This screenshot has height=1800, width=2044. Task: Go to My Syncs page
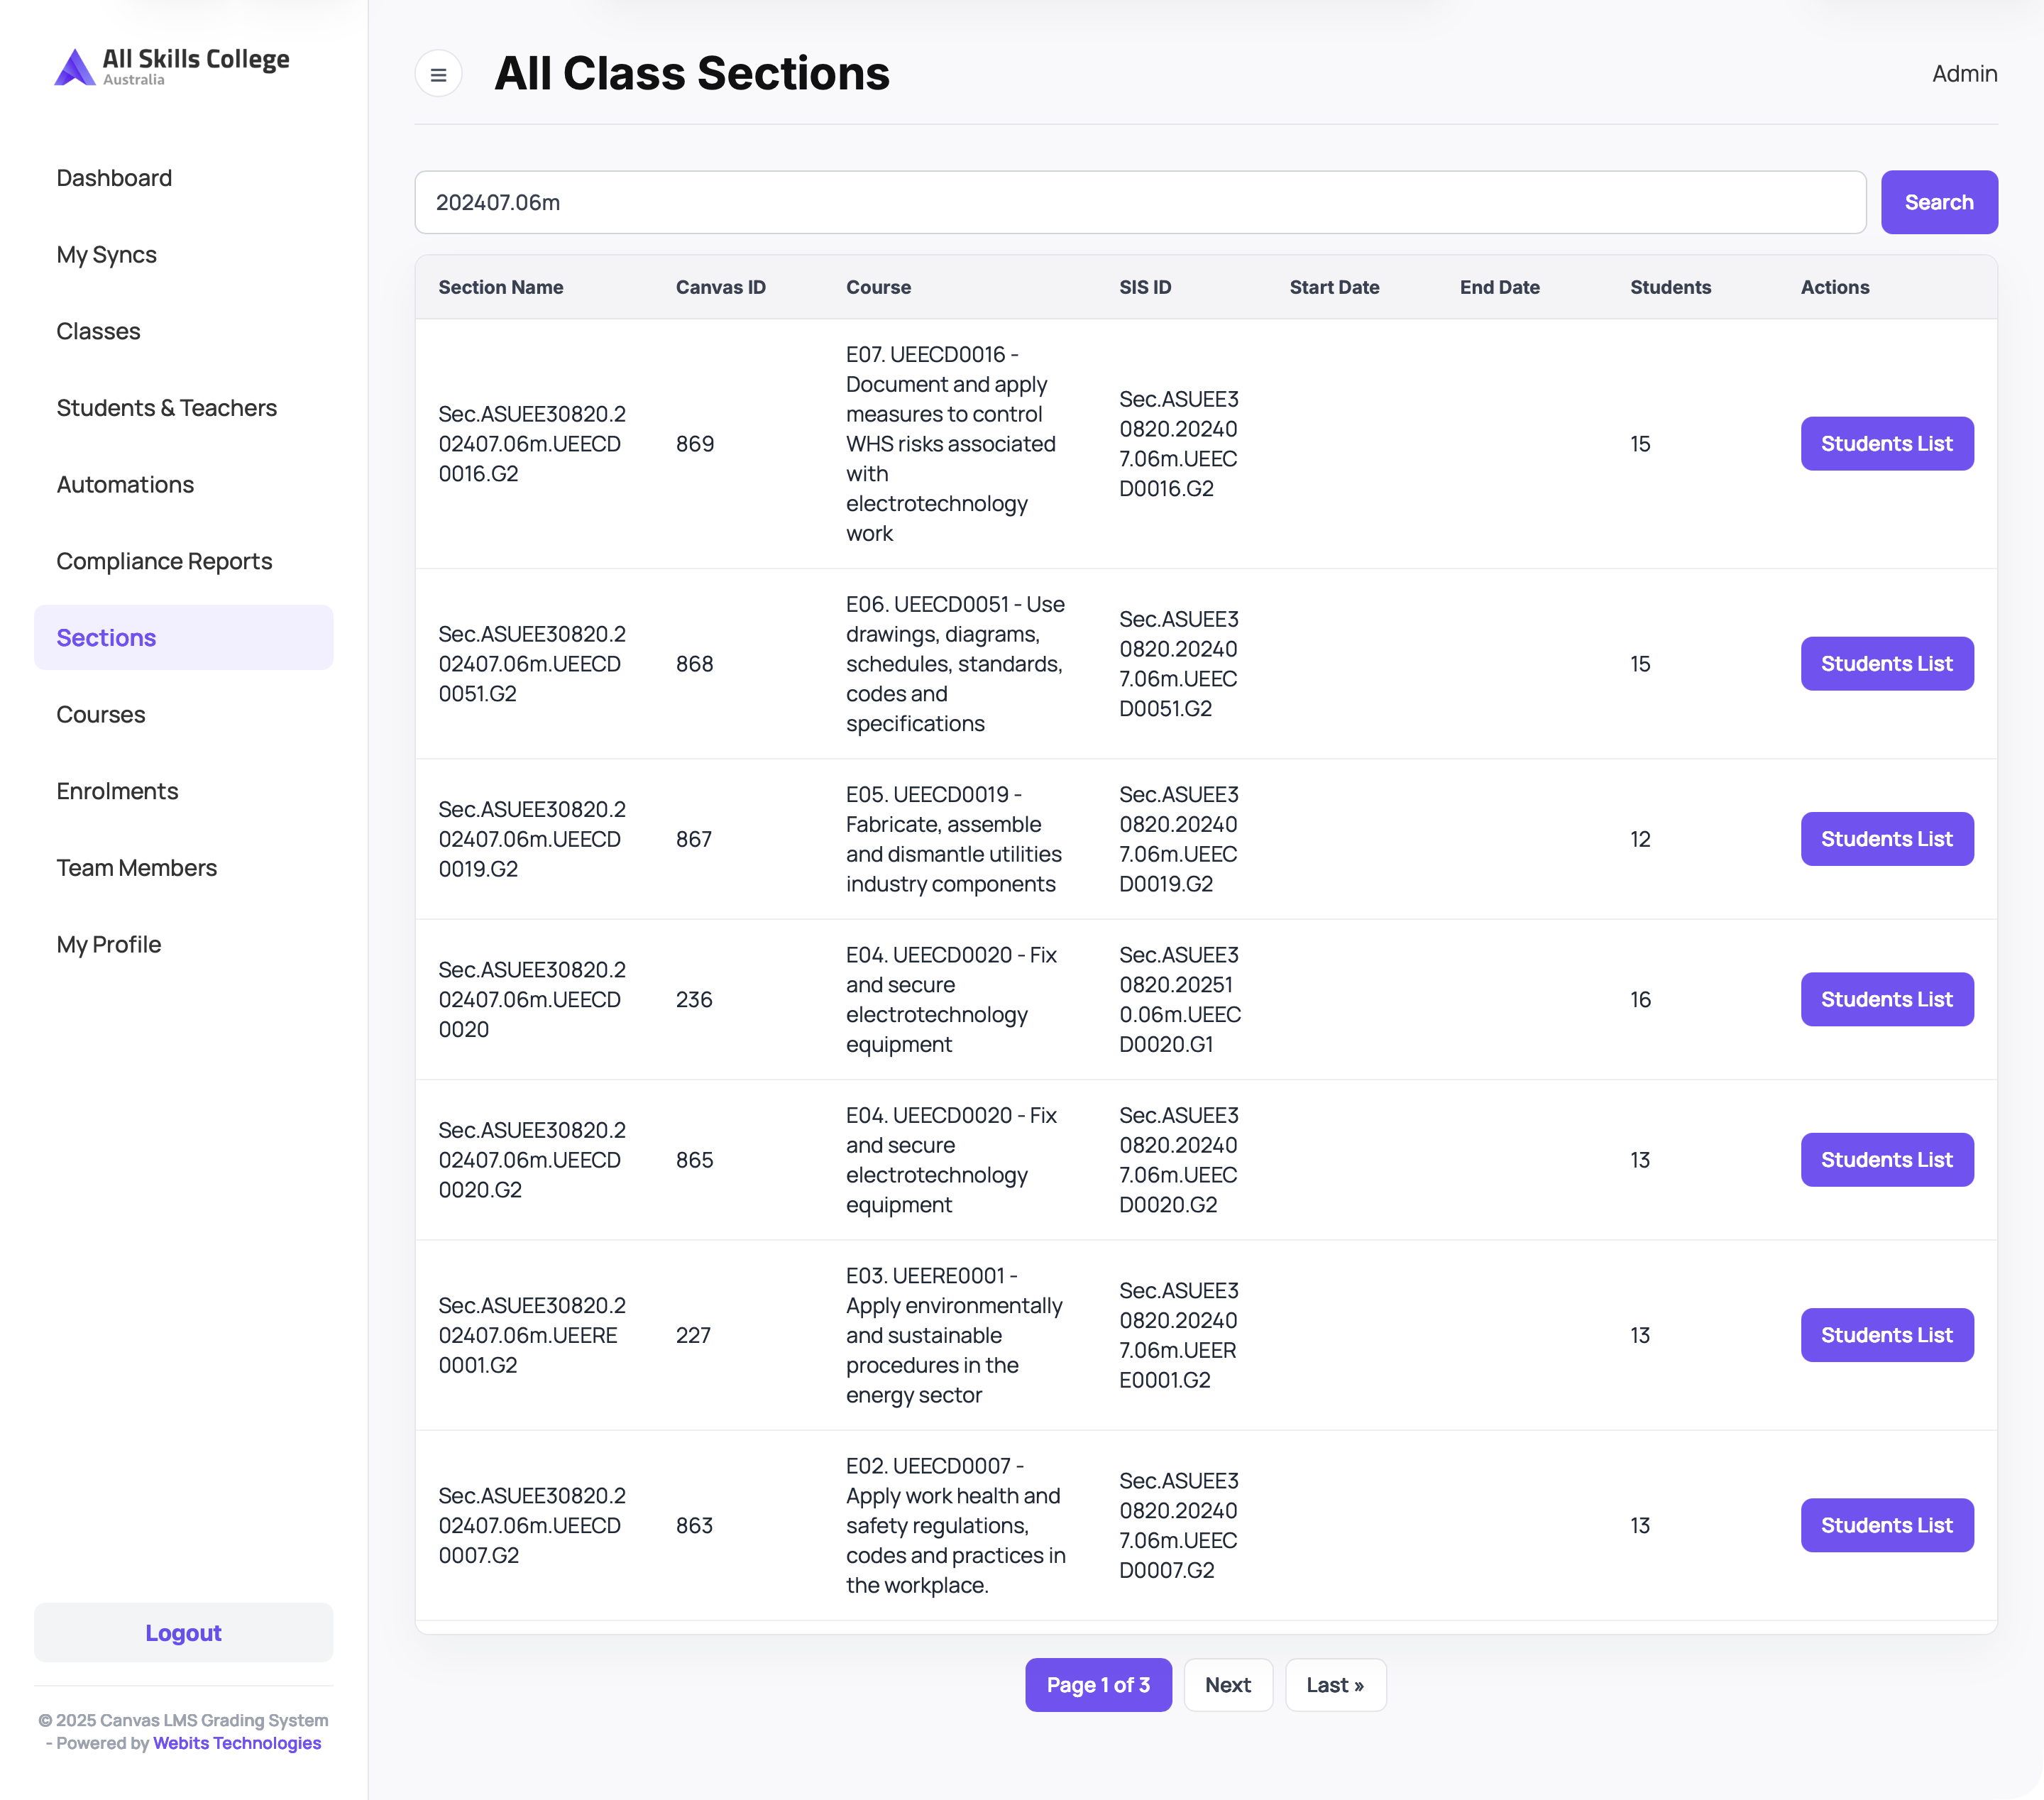tap(106, 255)
